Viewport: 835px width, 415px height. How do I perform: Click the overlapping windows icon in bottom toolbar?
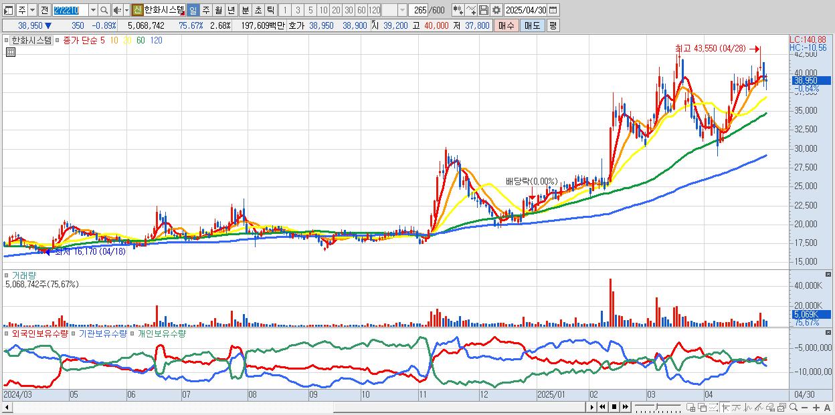tap(702, 407)
